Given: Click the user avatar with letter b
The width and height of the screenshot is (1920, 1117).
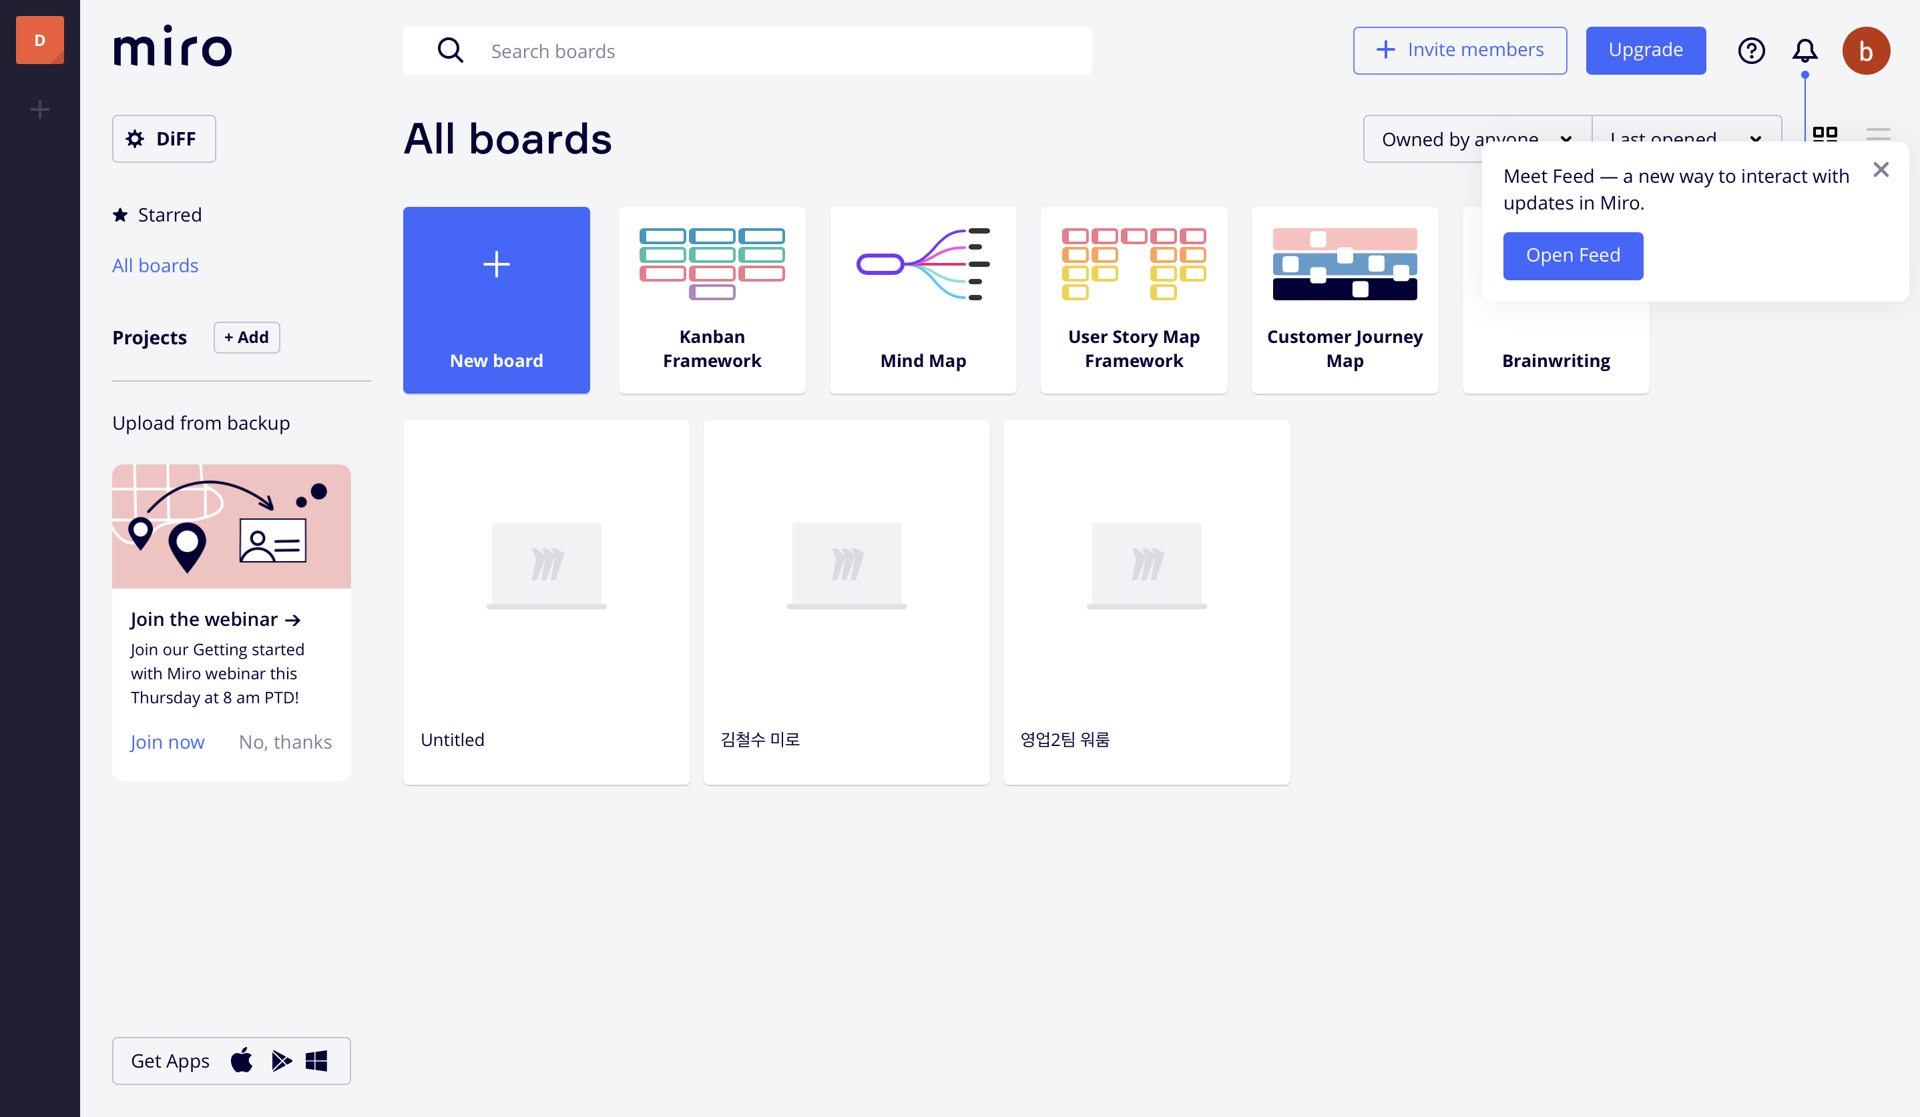Looking at the screenshot, I should point(1865,51).
